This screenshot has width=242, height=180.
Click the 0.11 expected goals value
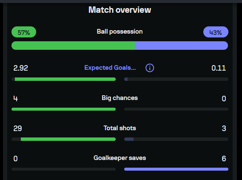click(219, 68)
